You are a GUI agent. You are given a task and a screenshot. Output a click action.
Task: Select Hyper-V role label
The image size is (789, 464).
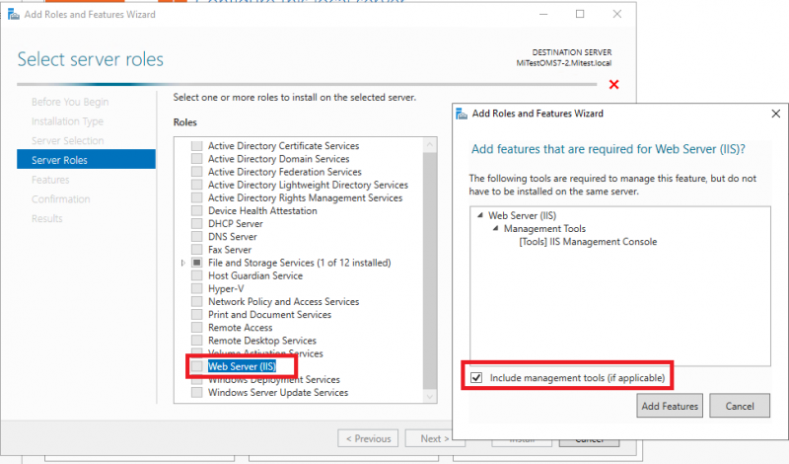[226, 288]
